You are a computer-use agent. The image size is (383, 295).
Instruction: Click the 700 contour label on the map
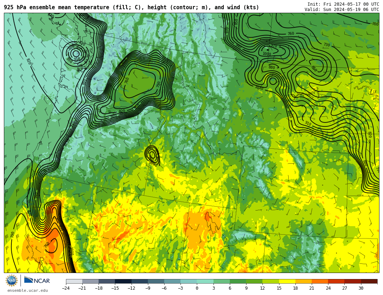[x=375, y=24]
